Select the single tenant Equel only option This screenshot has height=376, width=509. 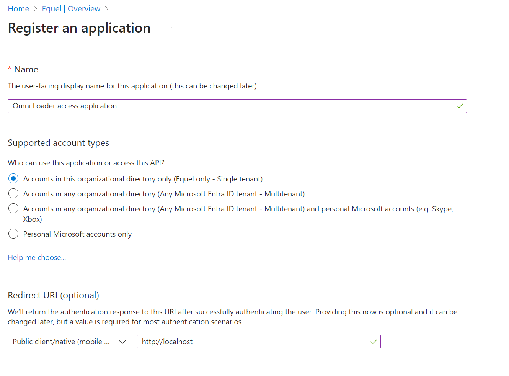click(x=13, y=179)
